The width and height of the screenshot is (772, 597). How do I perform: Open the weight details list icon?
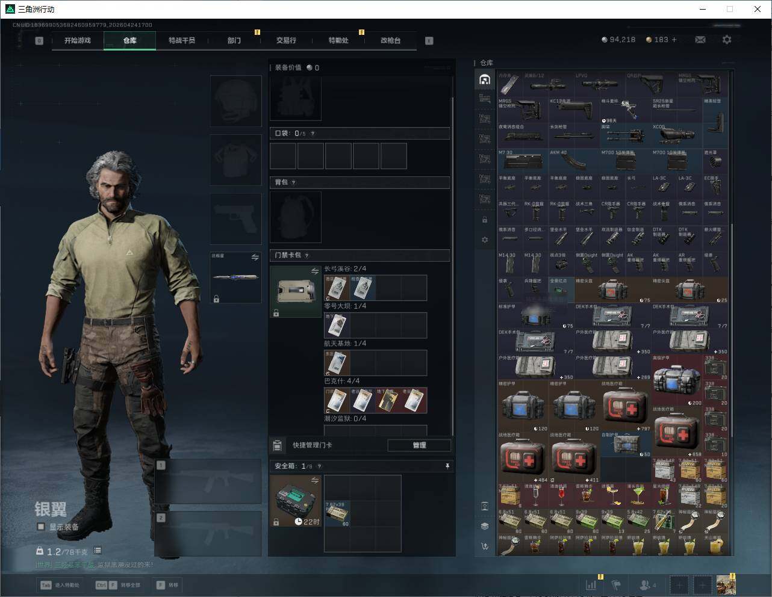[x=98, y=551]
